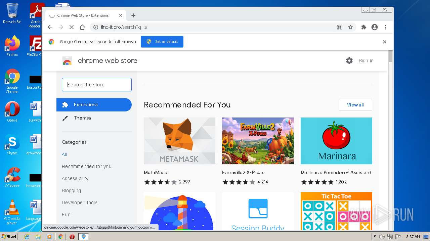The image size is (430, 241).
Task: Click the MetaMask star rating
Action: pos(160,182)
